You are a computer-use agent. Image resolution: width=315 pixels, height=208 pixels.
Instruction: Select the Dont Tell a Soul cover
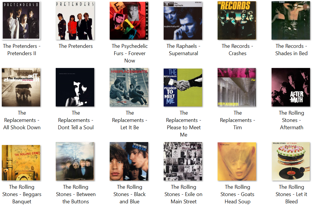click(75, 87)
